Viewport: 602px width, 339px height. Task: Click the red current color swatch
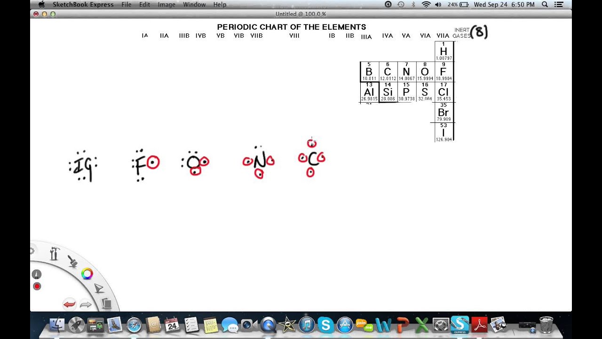[37, 286]
